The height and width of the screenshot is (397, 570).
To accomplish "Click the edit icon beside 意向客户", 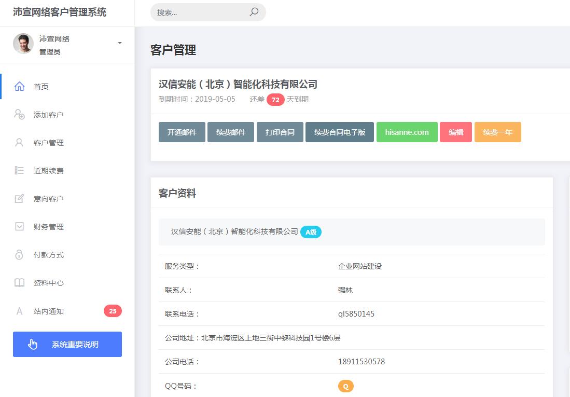I will pos(20,199).
